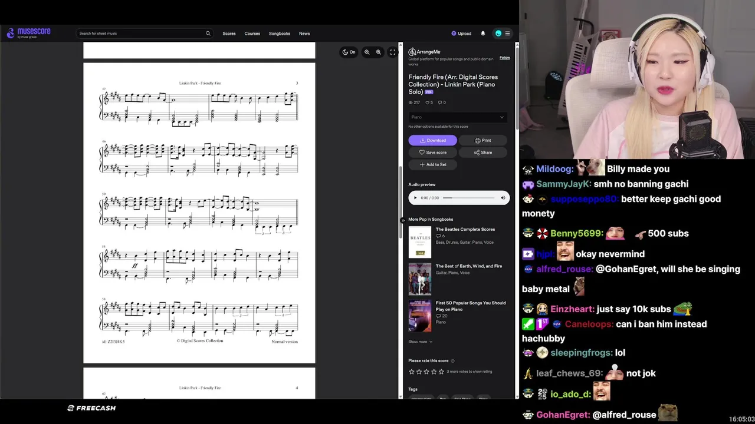Download the score
Screen dimensions: 755x424
(x=432, y=140)
